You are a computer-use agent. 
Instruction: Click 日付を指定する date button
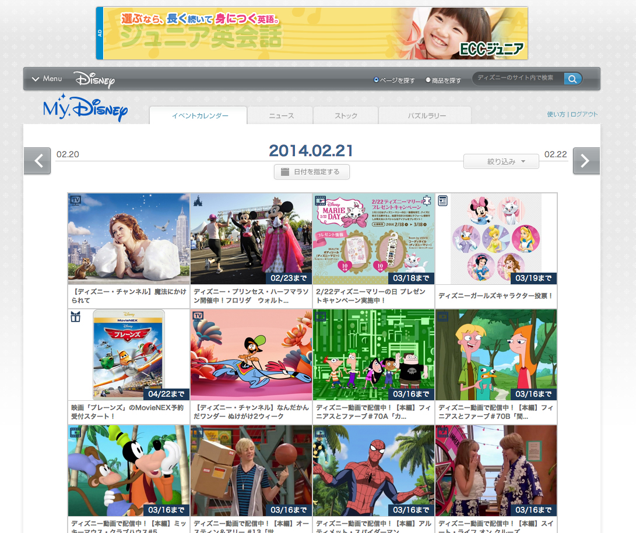312,172
